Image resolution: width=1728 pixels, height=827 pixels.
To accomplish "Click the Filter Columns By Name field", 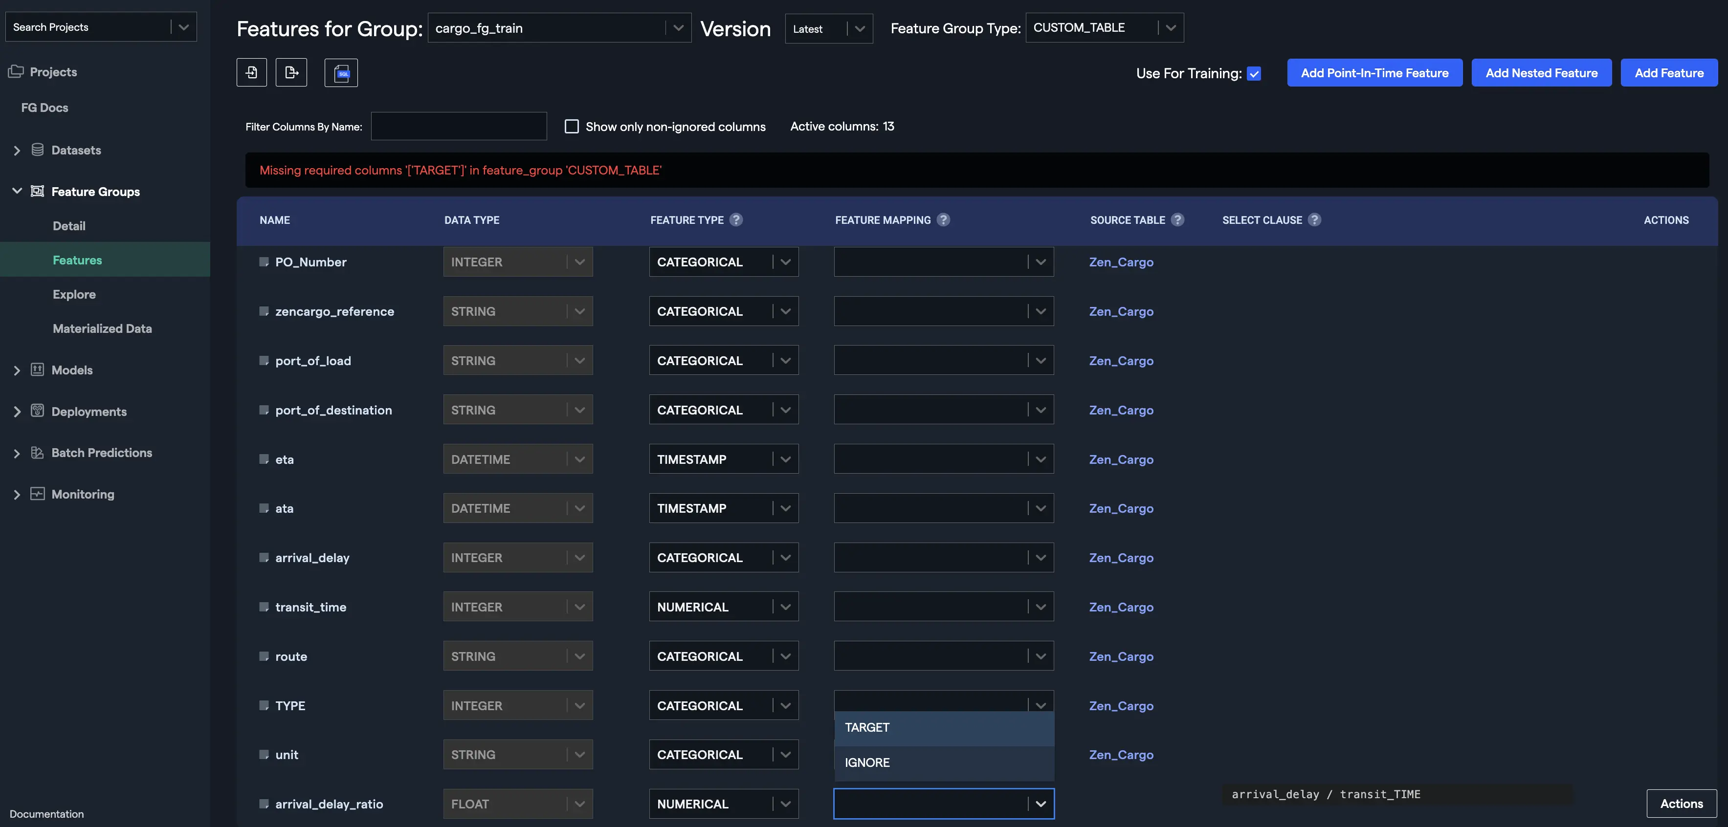I will tap(459, 126).
